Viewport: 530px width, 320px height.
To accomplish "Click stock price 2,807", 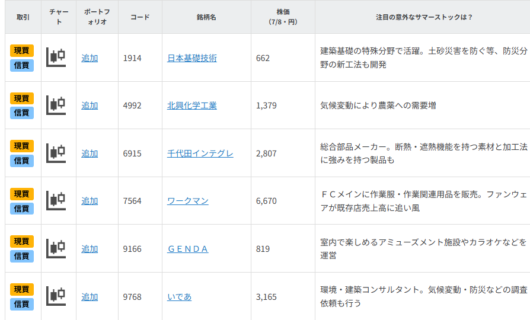I will tap(266, 153).
